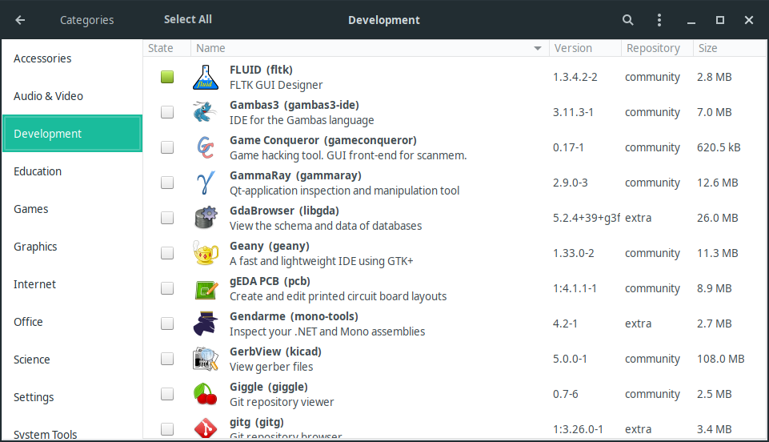
Task: Check the gEDA PCB checkbox
Action: click(x=167, y=288)
